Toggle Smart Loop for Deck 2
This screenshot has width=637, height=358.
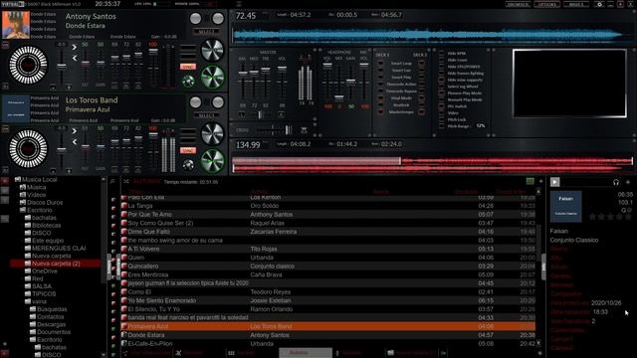coord(421,64)
